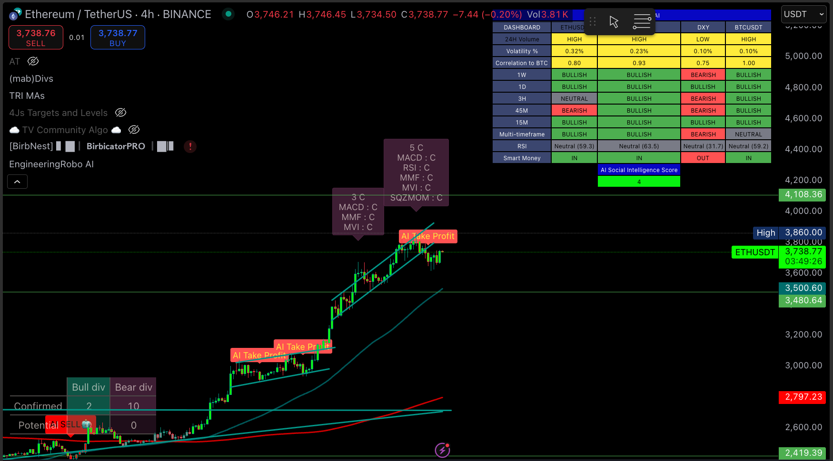Select the BirbicatorPRO indicator label
Viewport: 833px width, 461px height.
[116, 146]
